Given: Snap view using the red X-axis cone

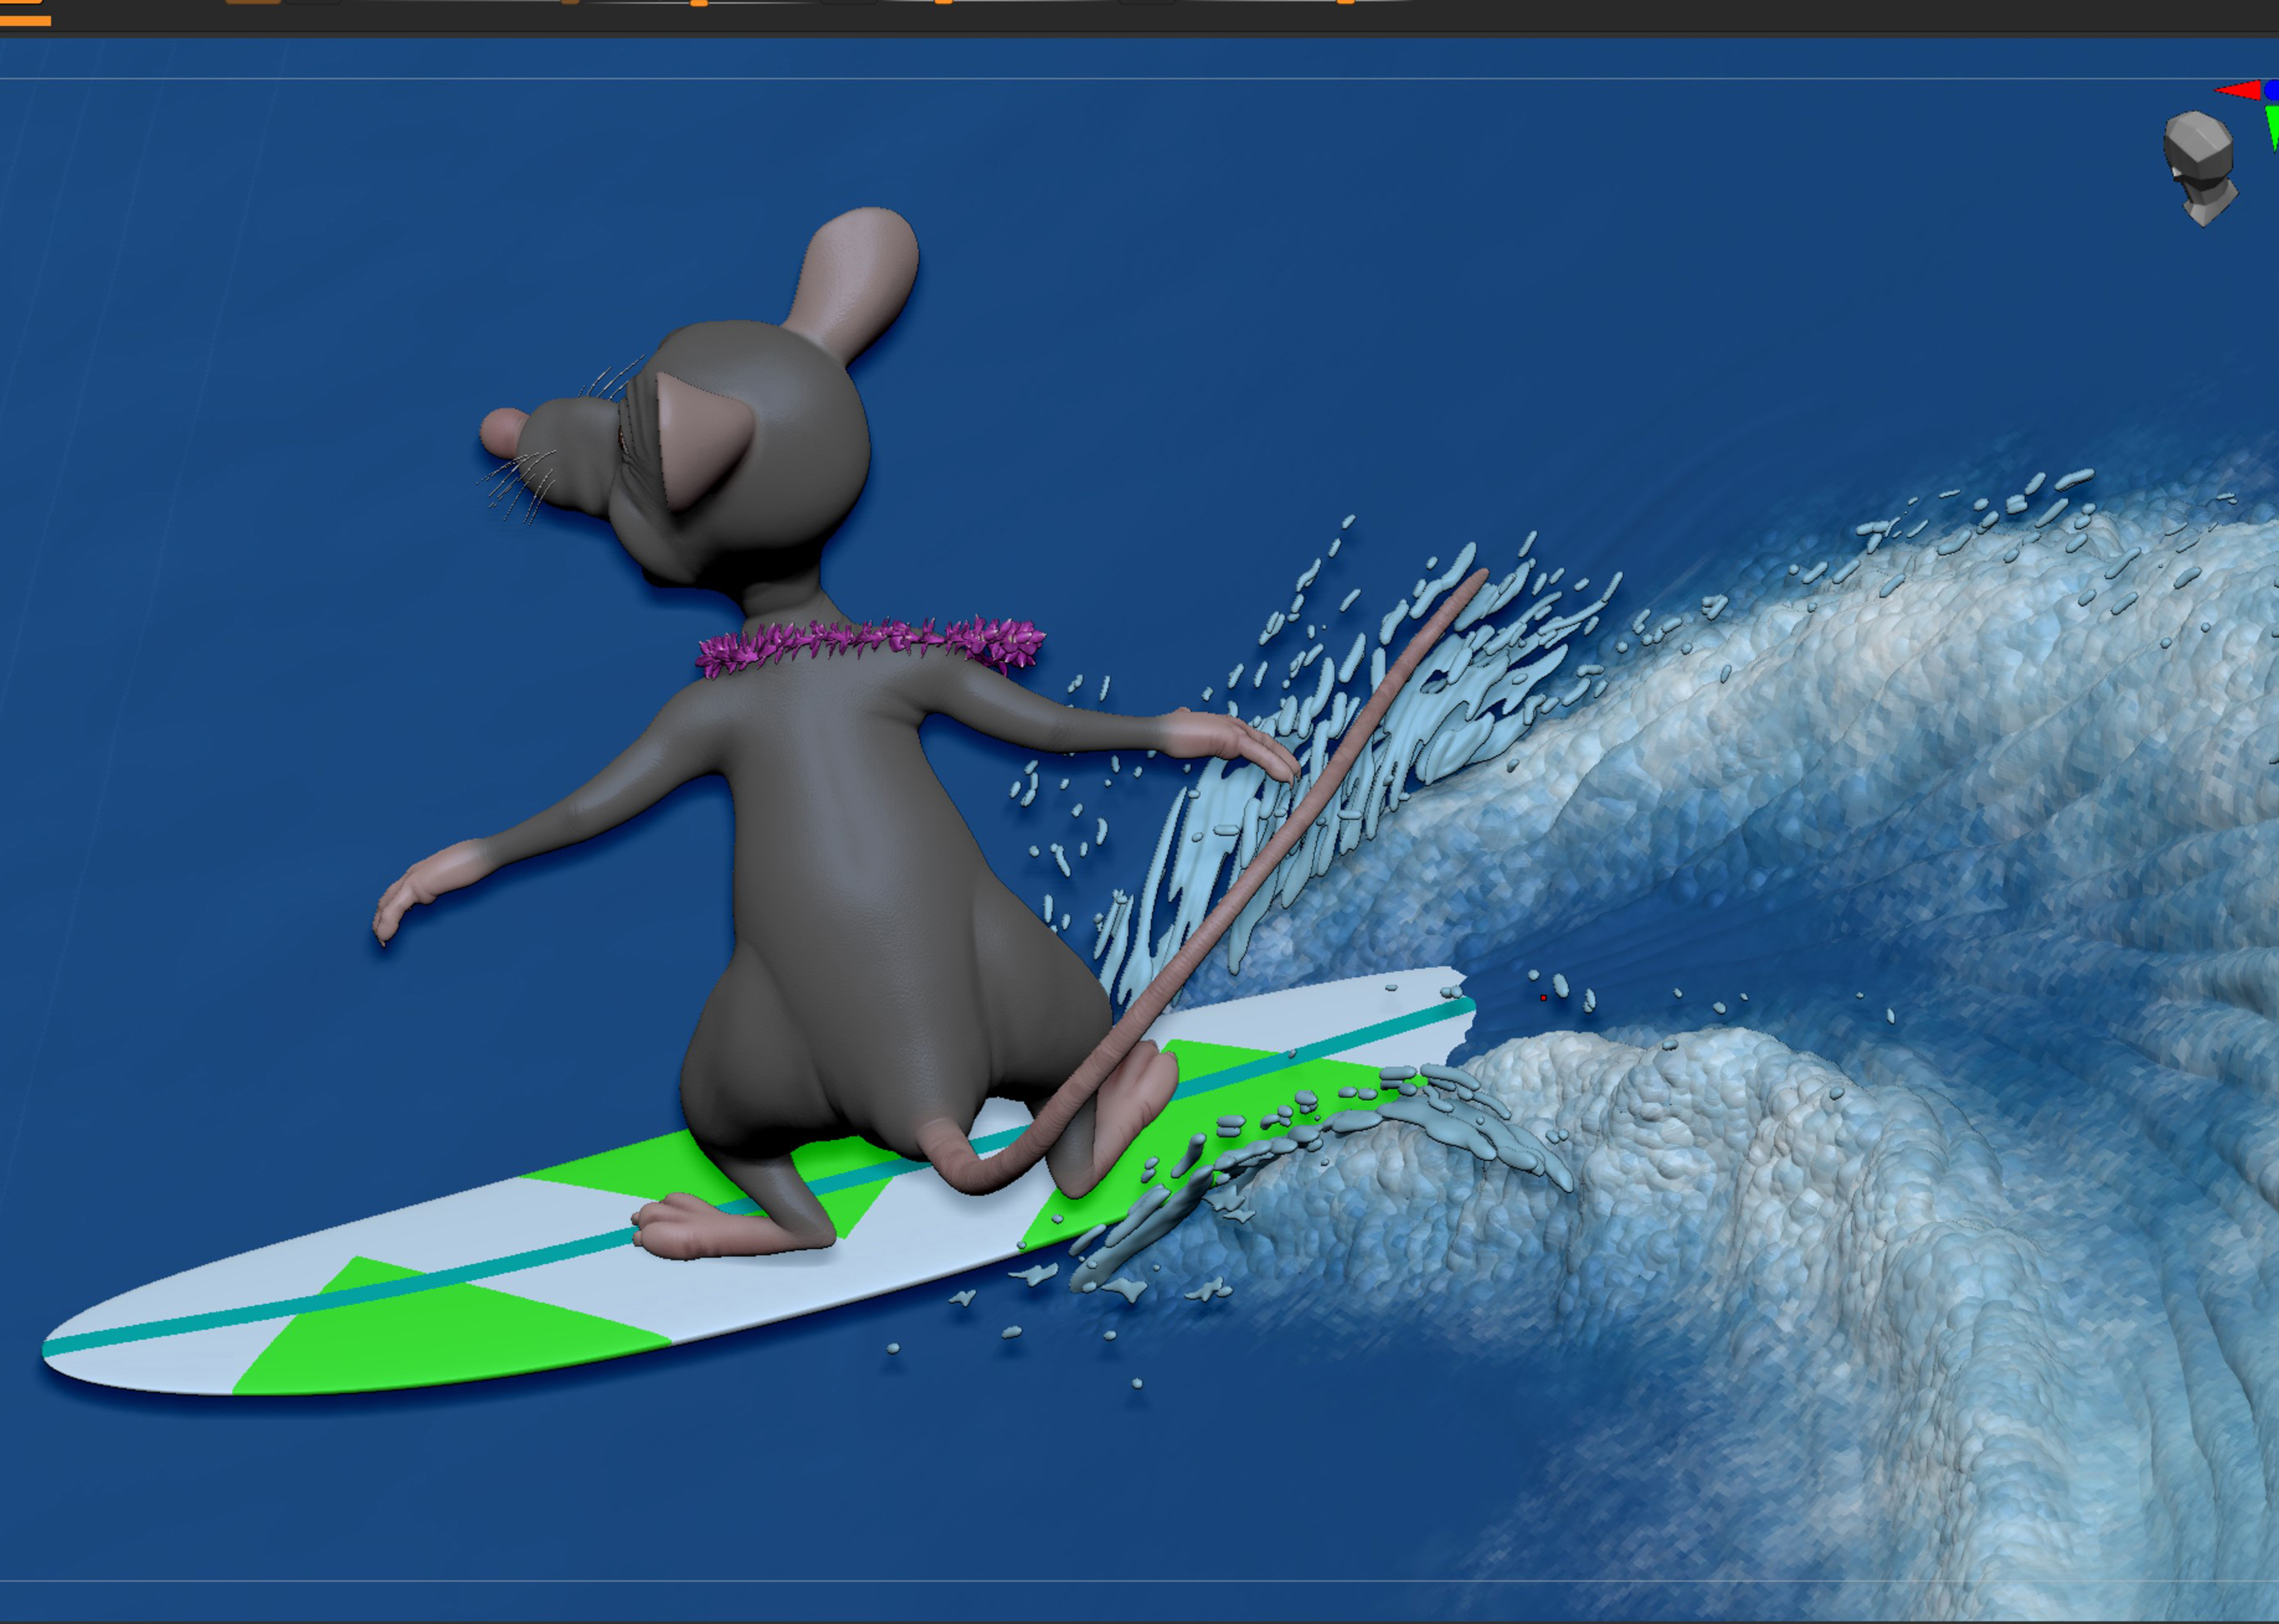Looking at the screenshot, I should tap(2238, 91).
